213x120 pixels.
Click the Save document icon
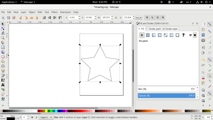(203, 35)
